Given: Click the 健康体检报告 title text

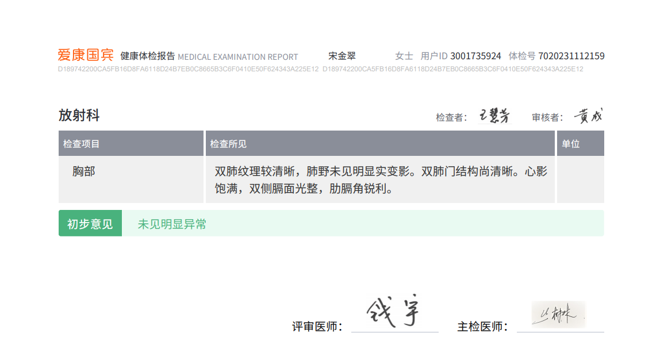Looking at the screenshot, I should [148, 56].
